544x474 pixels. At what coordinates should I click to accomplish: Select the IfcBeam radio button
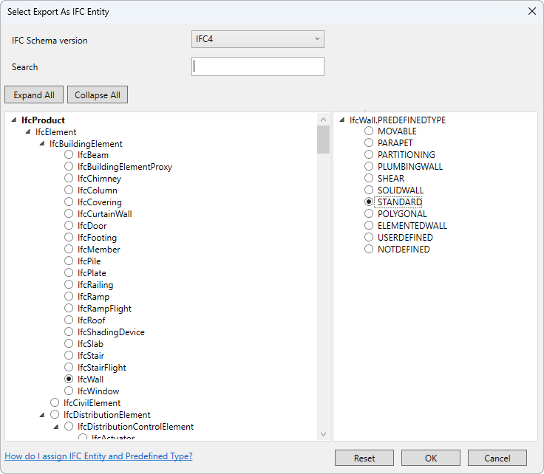pos(69,154)
